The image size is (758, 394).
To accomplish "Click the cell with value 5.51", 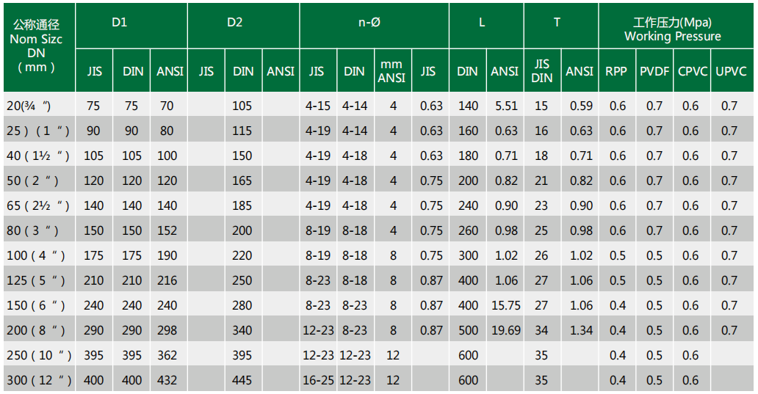I will [x=506, y=106].
